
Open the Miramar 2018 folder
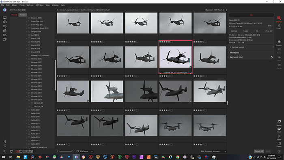(x=36, y=96)
